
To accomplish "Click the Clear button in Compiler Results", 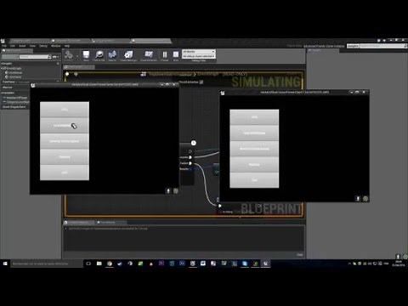I will coord(300,255).
